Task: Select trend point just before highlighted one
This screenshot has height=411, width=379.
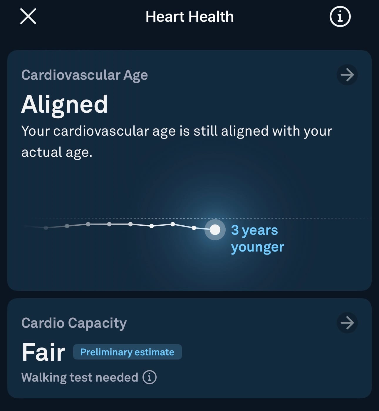Action: coord(194,228)
